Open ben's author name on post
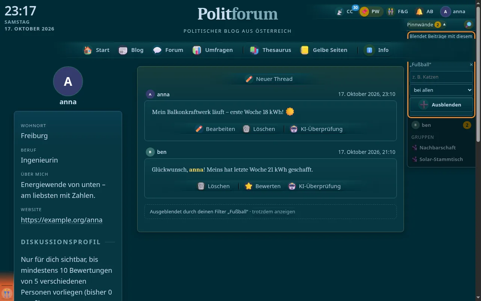The height and width of the screenshot is (301, 481). (162, 152)
